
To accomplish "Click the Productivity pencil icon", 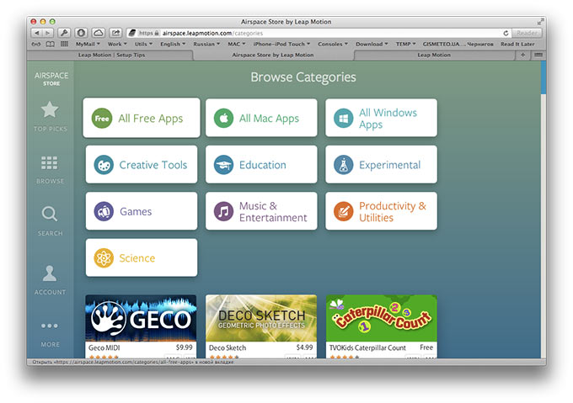I will [x=344, y=211].
